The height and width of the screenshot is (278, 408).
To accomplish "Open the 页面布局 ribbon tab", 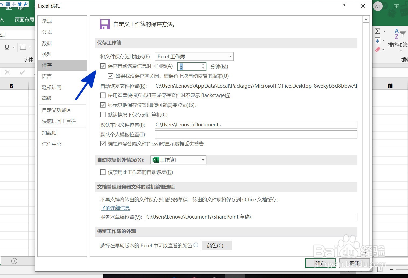I will click(x=24, y=20).
